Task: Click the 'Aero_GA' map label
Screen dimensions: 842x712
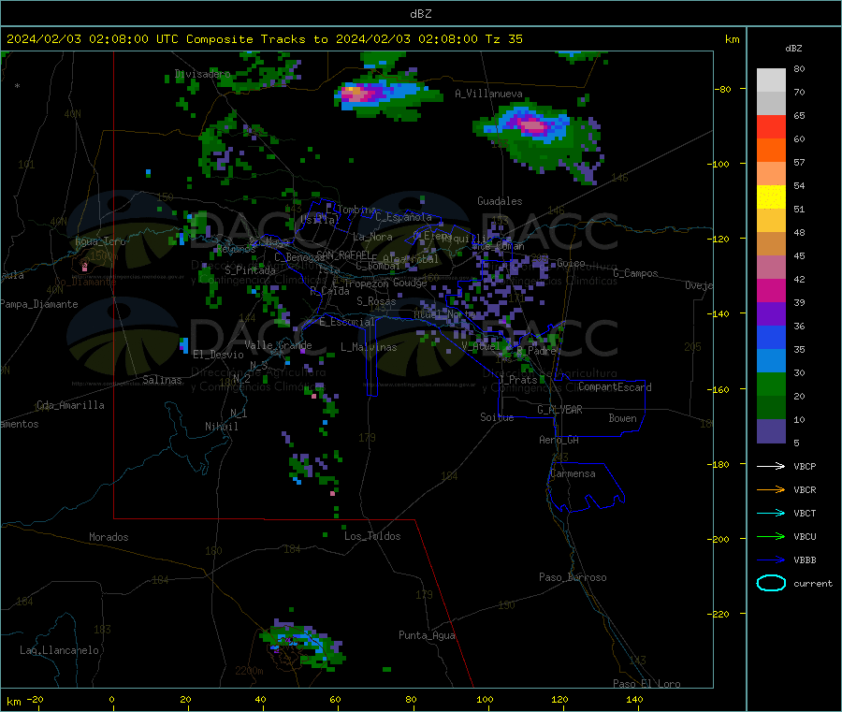Action: coord(559,440)
